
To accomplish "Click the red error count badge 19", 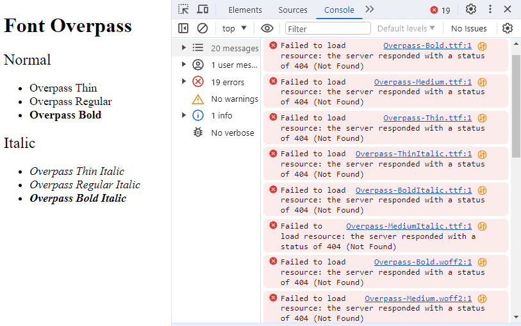I will coord(440,10).
